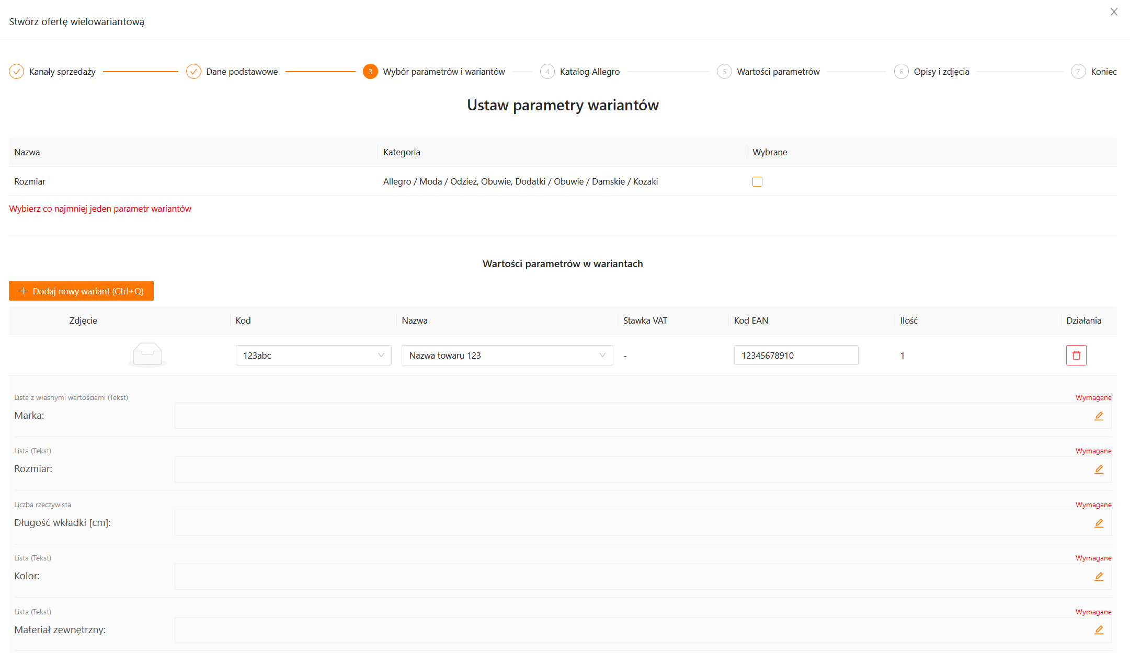Click the Marka value field
The height and width of the screenshot is (653, 1130).
627,416
